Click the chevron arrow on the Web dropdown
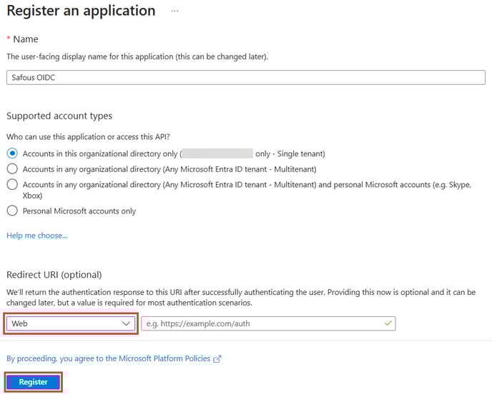The image size is (492, 397). pos(127,323)
